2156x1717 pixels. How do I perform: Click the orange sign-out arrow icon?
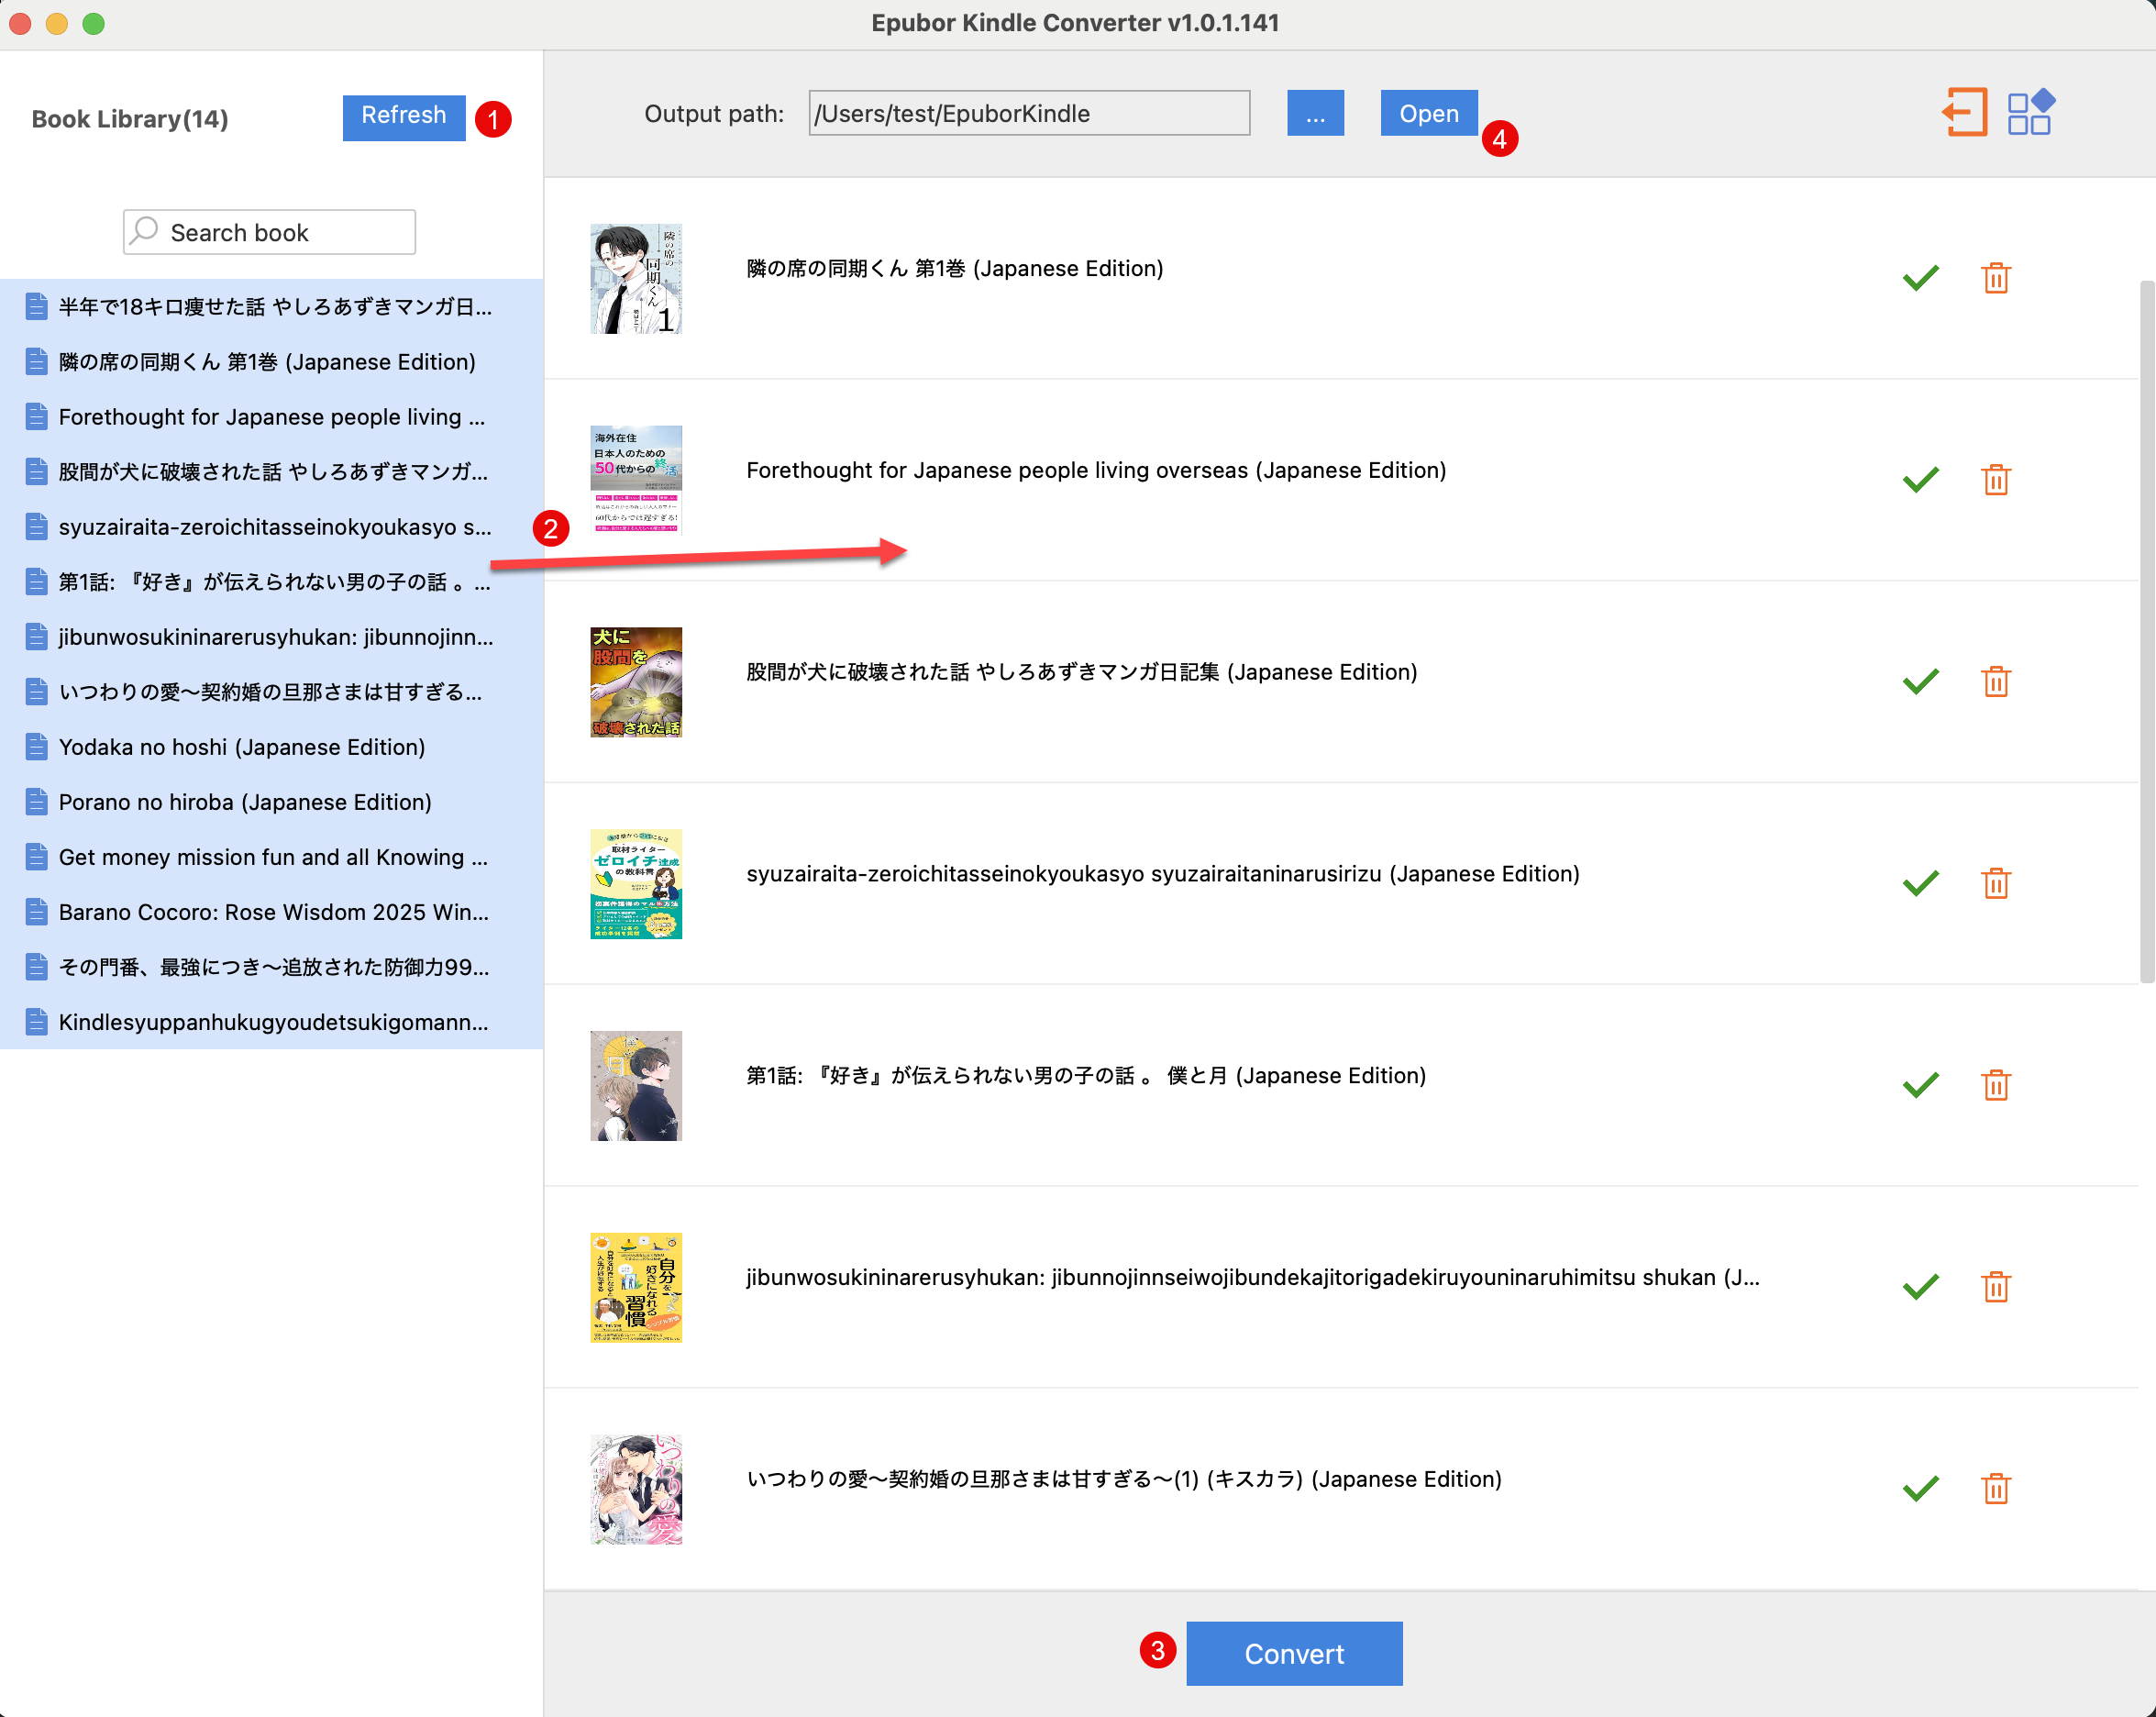1964,111
